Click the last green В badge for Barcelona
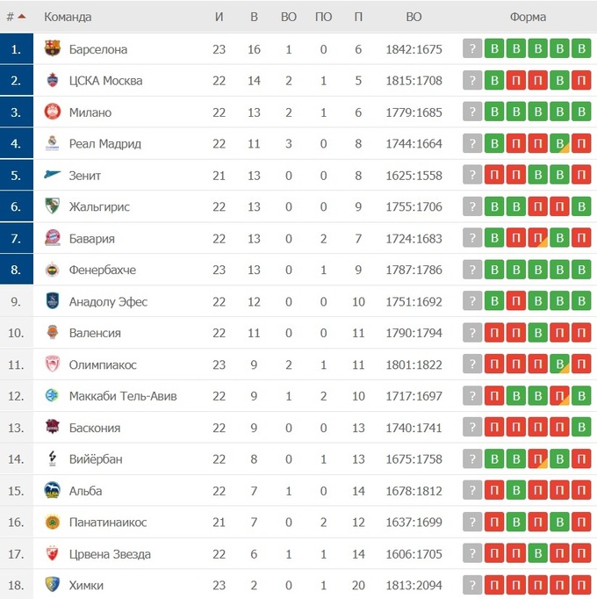 click(x=580, y=49)
